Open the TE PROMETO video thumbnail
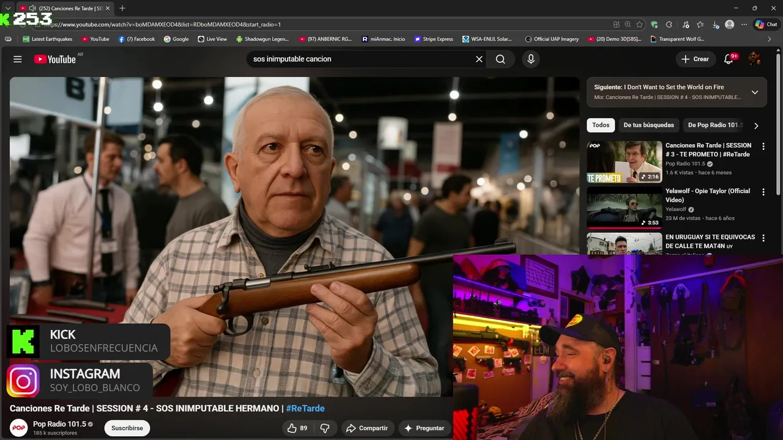The width and height of the screenshot is (783, 440). coord(625,162)
